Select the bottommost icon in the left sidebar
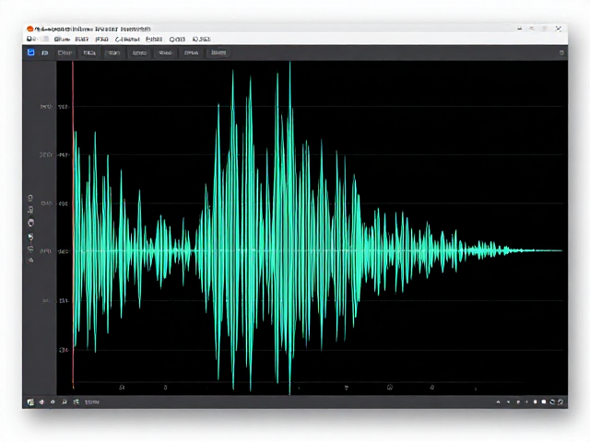This screenshot has width=590, height=442. coord(31,260)
